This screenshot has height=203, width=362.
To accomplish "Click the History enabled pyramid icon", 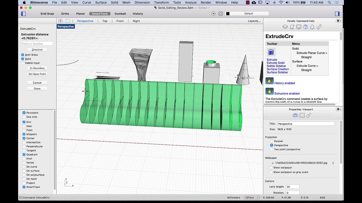I will point(270,81).
